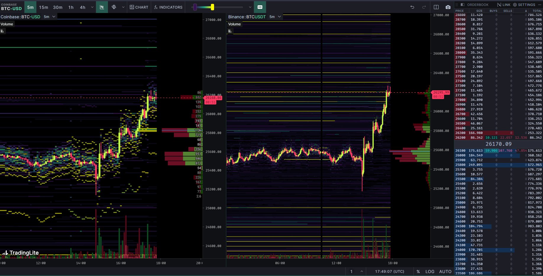Open the INDICATORS menu
This screenshot has width=543, height=276.
pos(168,7)
